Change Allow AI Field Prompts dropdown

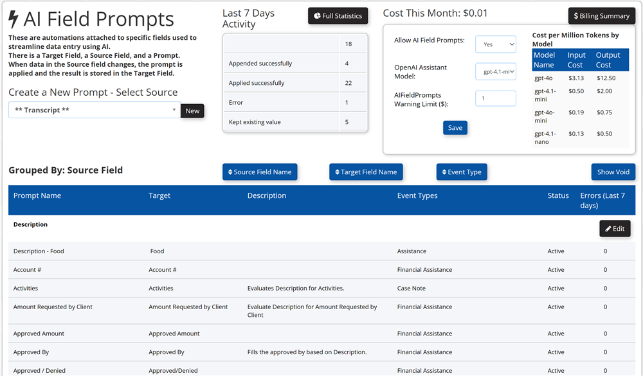click(496, 44)
